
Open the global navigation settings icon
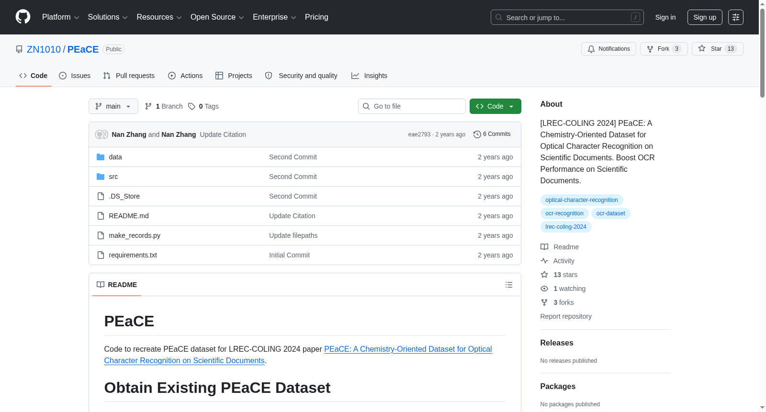click(x=736, y=17)
